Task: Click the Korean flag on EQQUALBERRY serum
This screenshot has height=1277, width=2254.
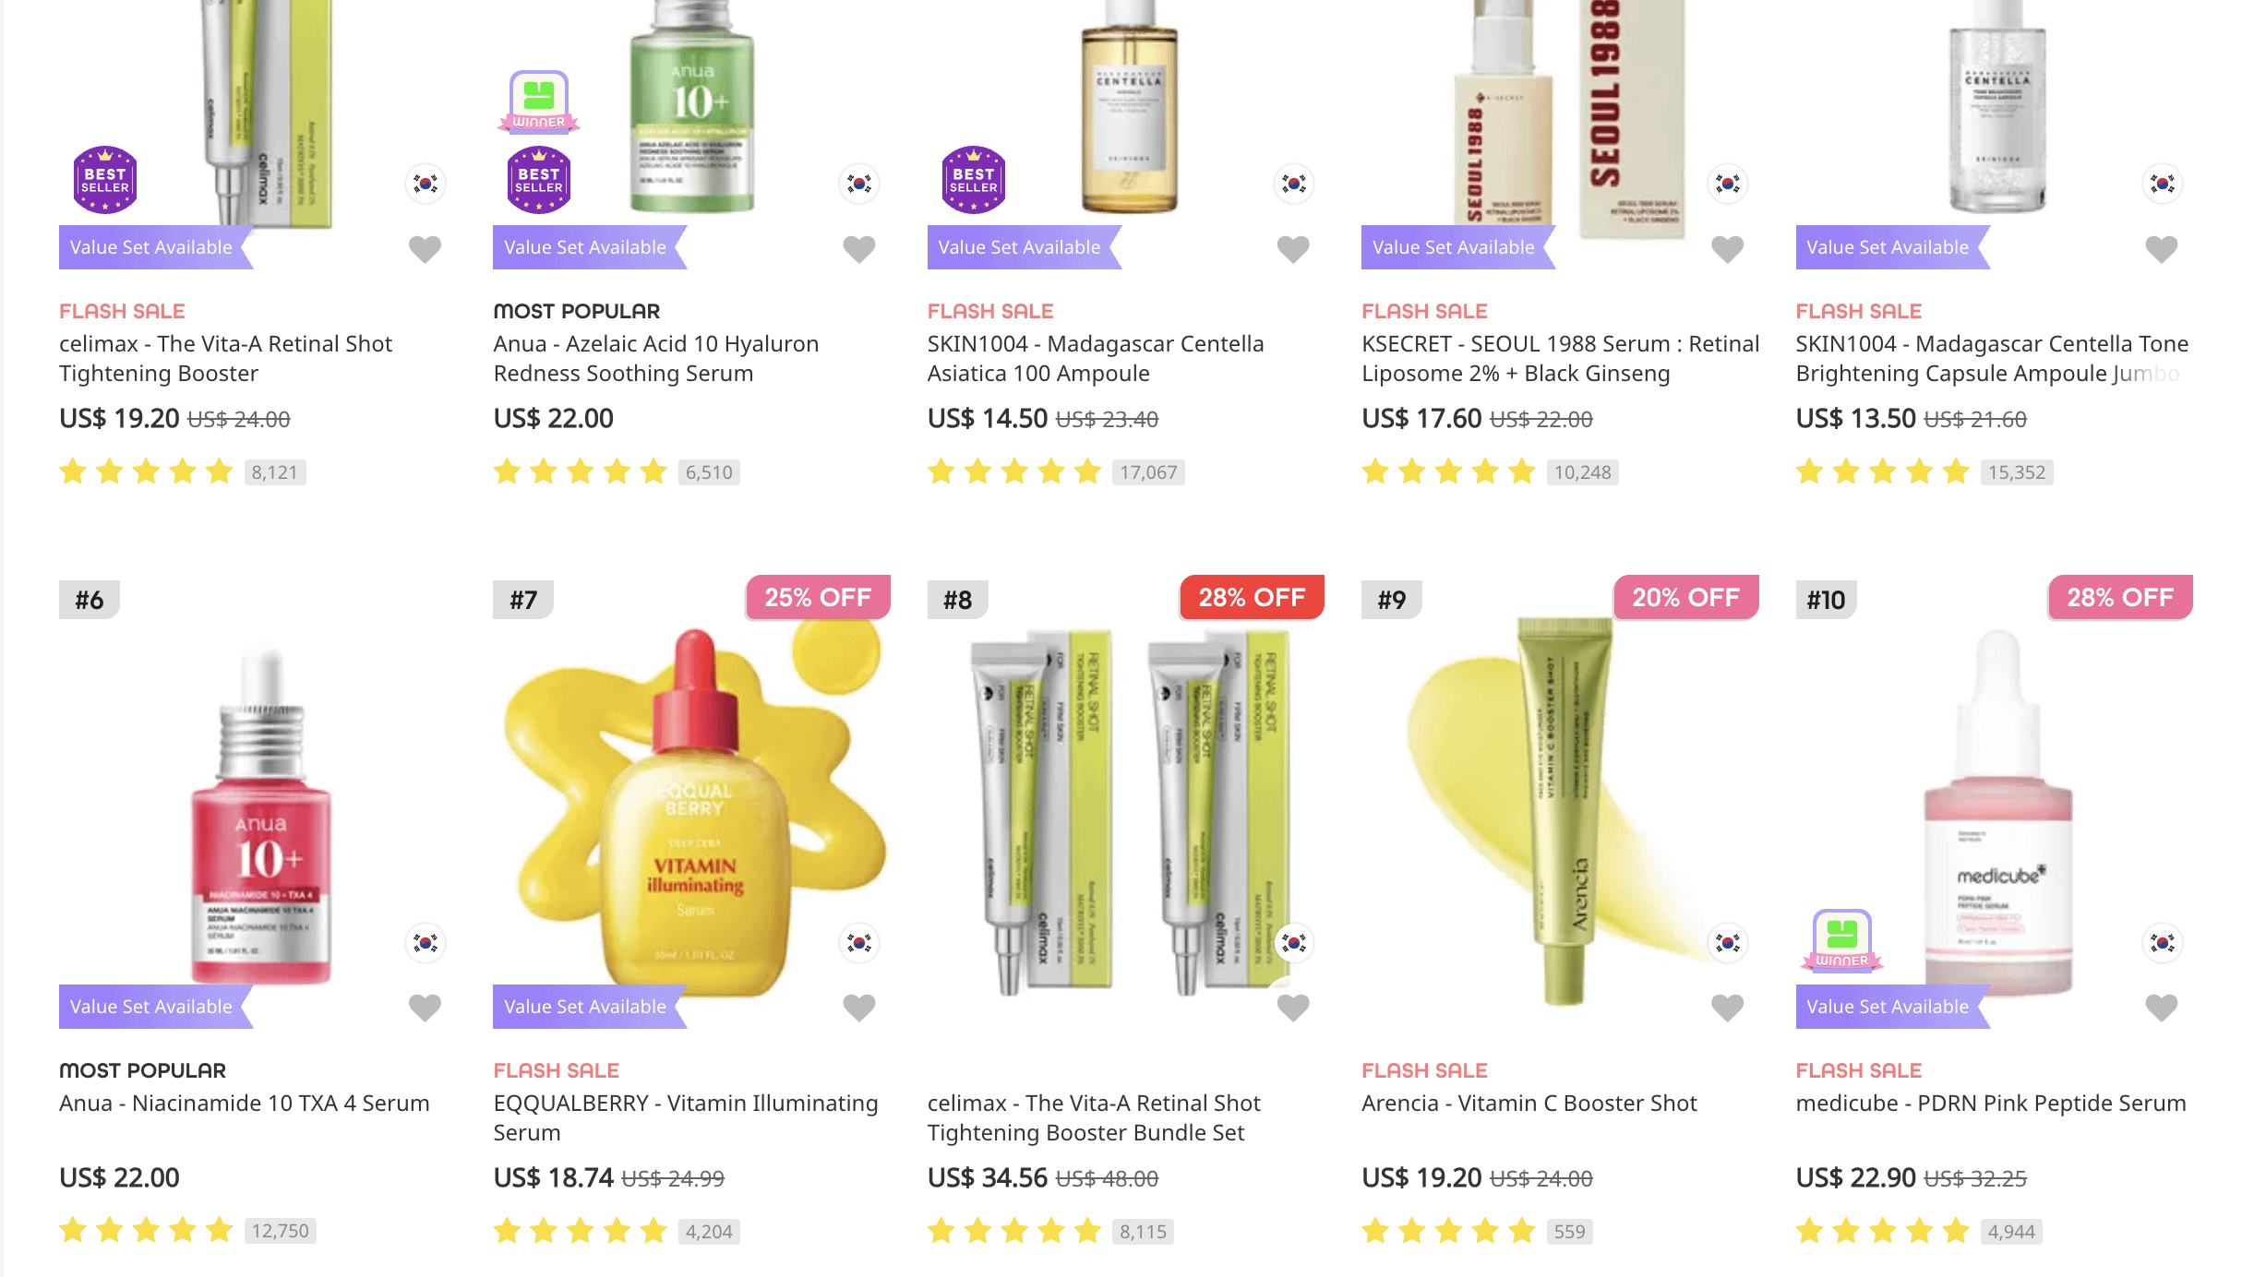Action: [x=858, y=943]
